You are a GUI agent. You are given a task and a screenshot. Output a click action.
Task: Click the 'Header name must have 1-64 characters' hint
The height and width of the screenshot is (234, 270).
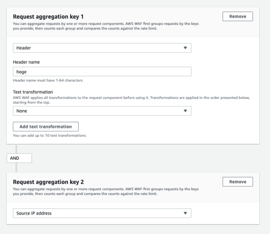pyautogui.click(x=48, y=80)
